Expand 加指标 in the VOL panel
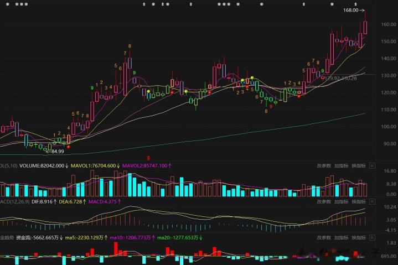Screen dimensions: 398x265 (x=341, y=165)
